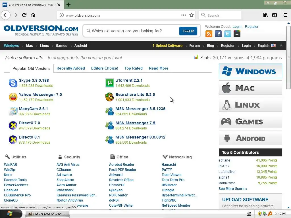Open the double-chevron language expander
Screen dimensions: 291x218
click(x=281, y=45)
